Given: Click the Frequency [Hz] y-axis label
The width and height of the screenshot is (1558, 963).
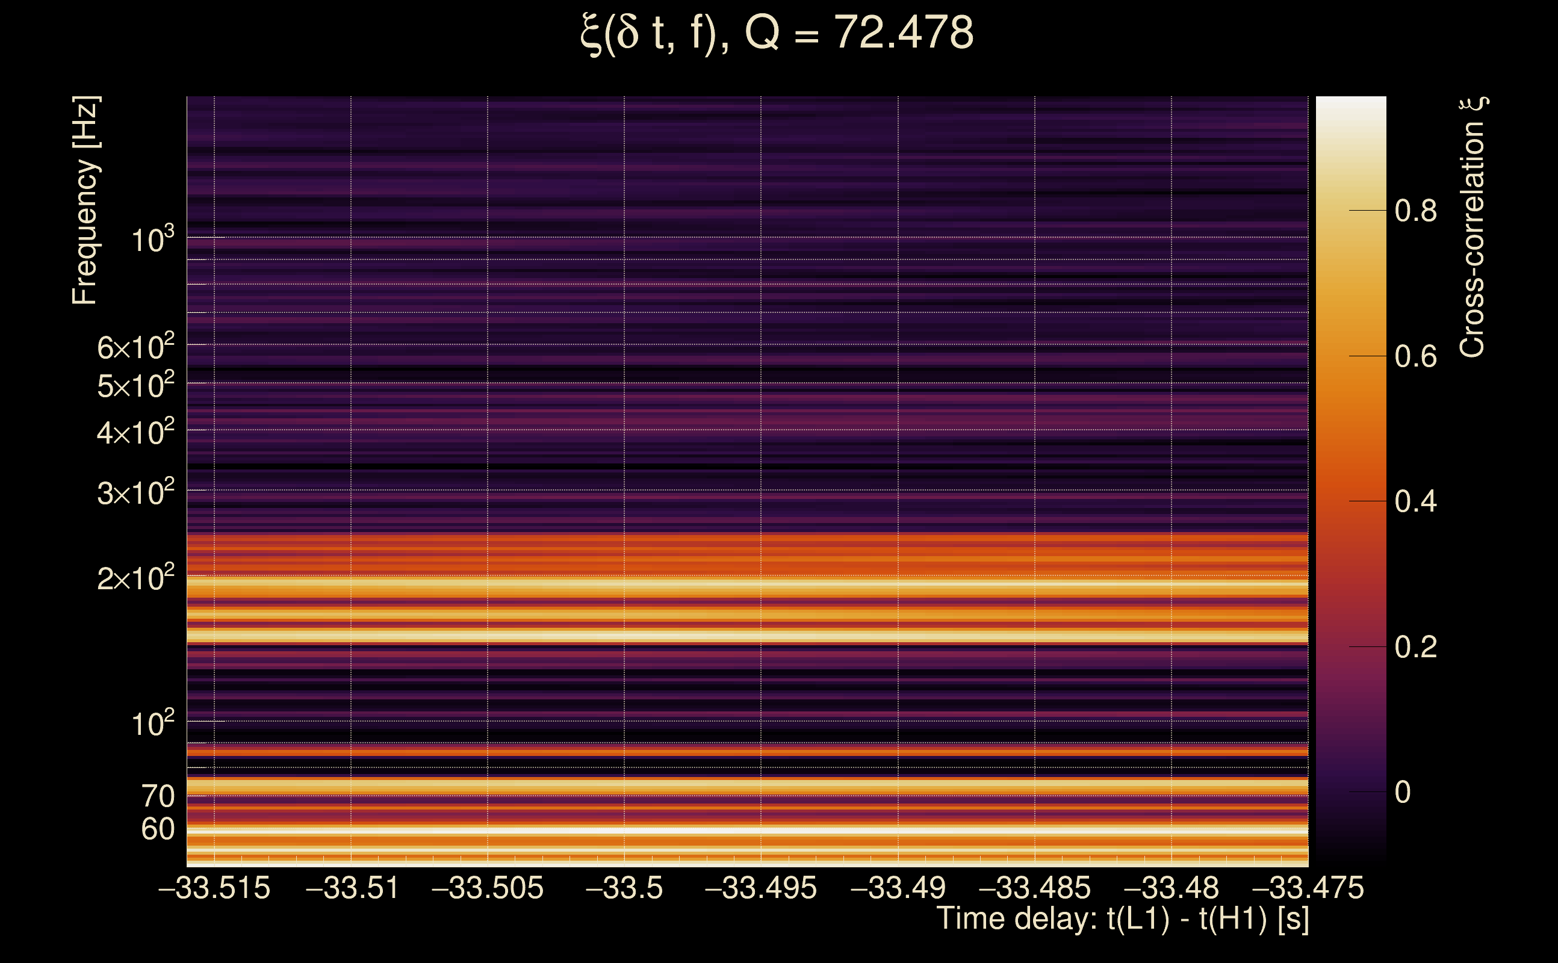Looking at the screenshot, I should (x=85, y=200).
